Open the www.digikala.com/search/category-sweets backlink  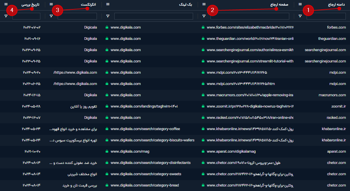tap(146, 174)
